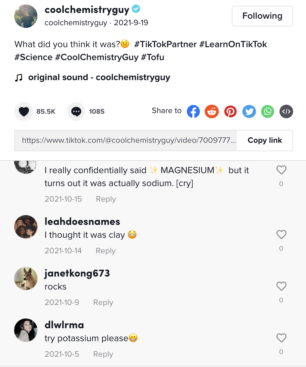The image size is (306, 367).
Task: Share video to Twitter
Action: coord(249,112)
